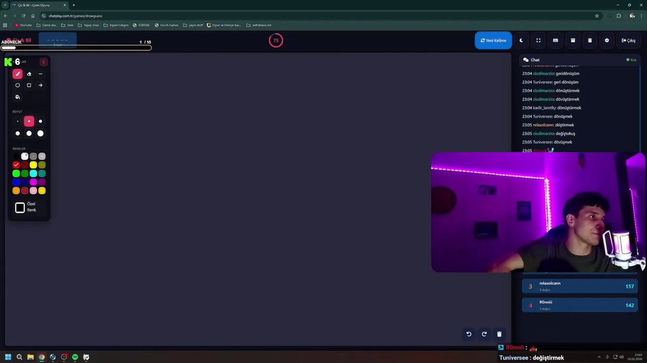Select relaxolcann scoreboard row

(x=580, y=286)
